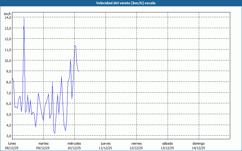This screenshot has width=242, height=151.
Task: Click the 13,0 value on the y-axis
Action: (8, 28)
